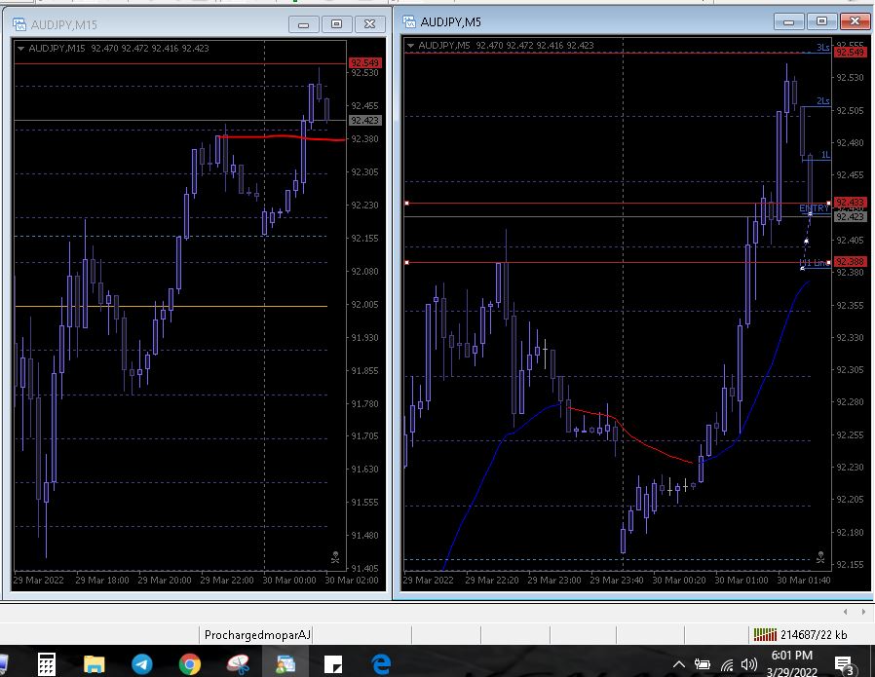Click the skull expert icon in M5 chart
This screenshot has height=677, width=875.
click(x=820, y=556)
